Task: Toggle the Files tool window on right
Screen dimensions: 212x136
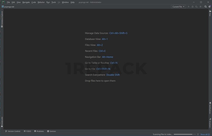Action: [210, 13]
